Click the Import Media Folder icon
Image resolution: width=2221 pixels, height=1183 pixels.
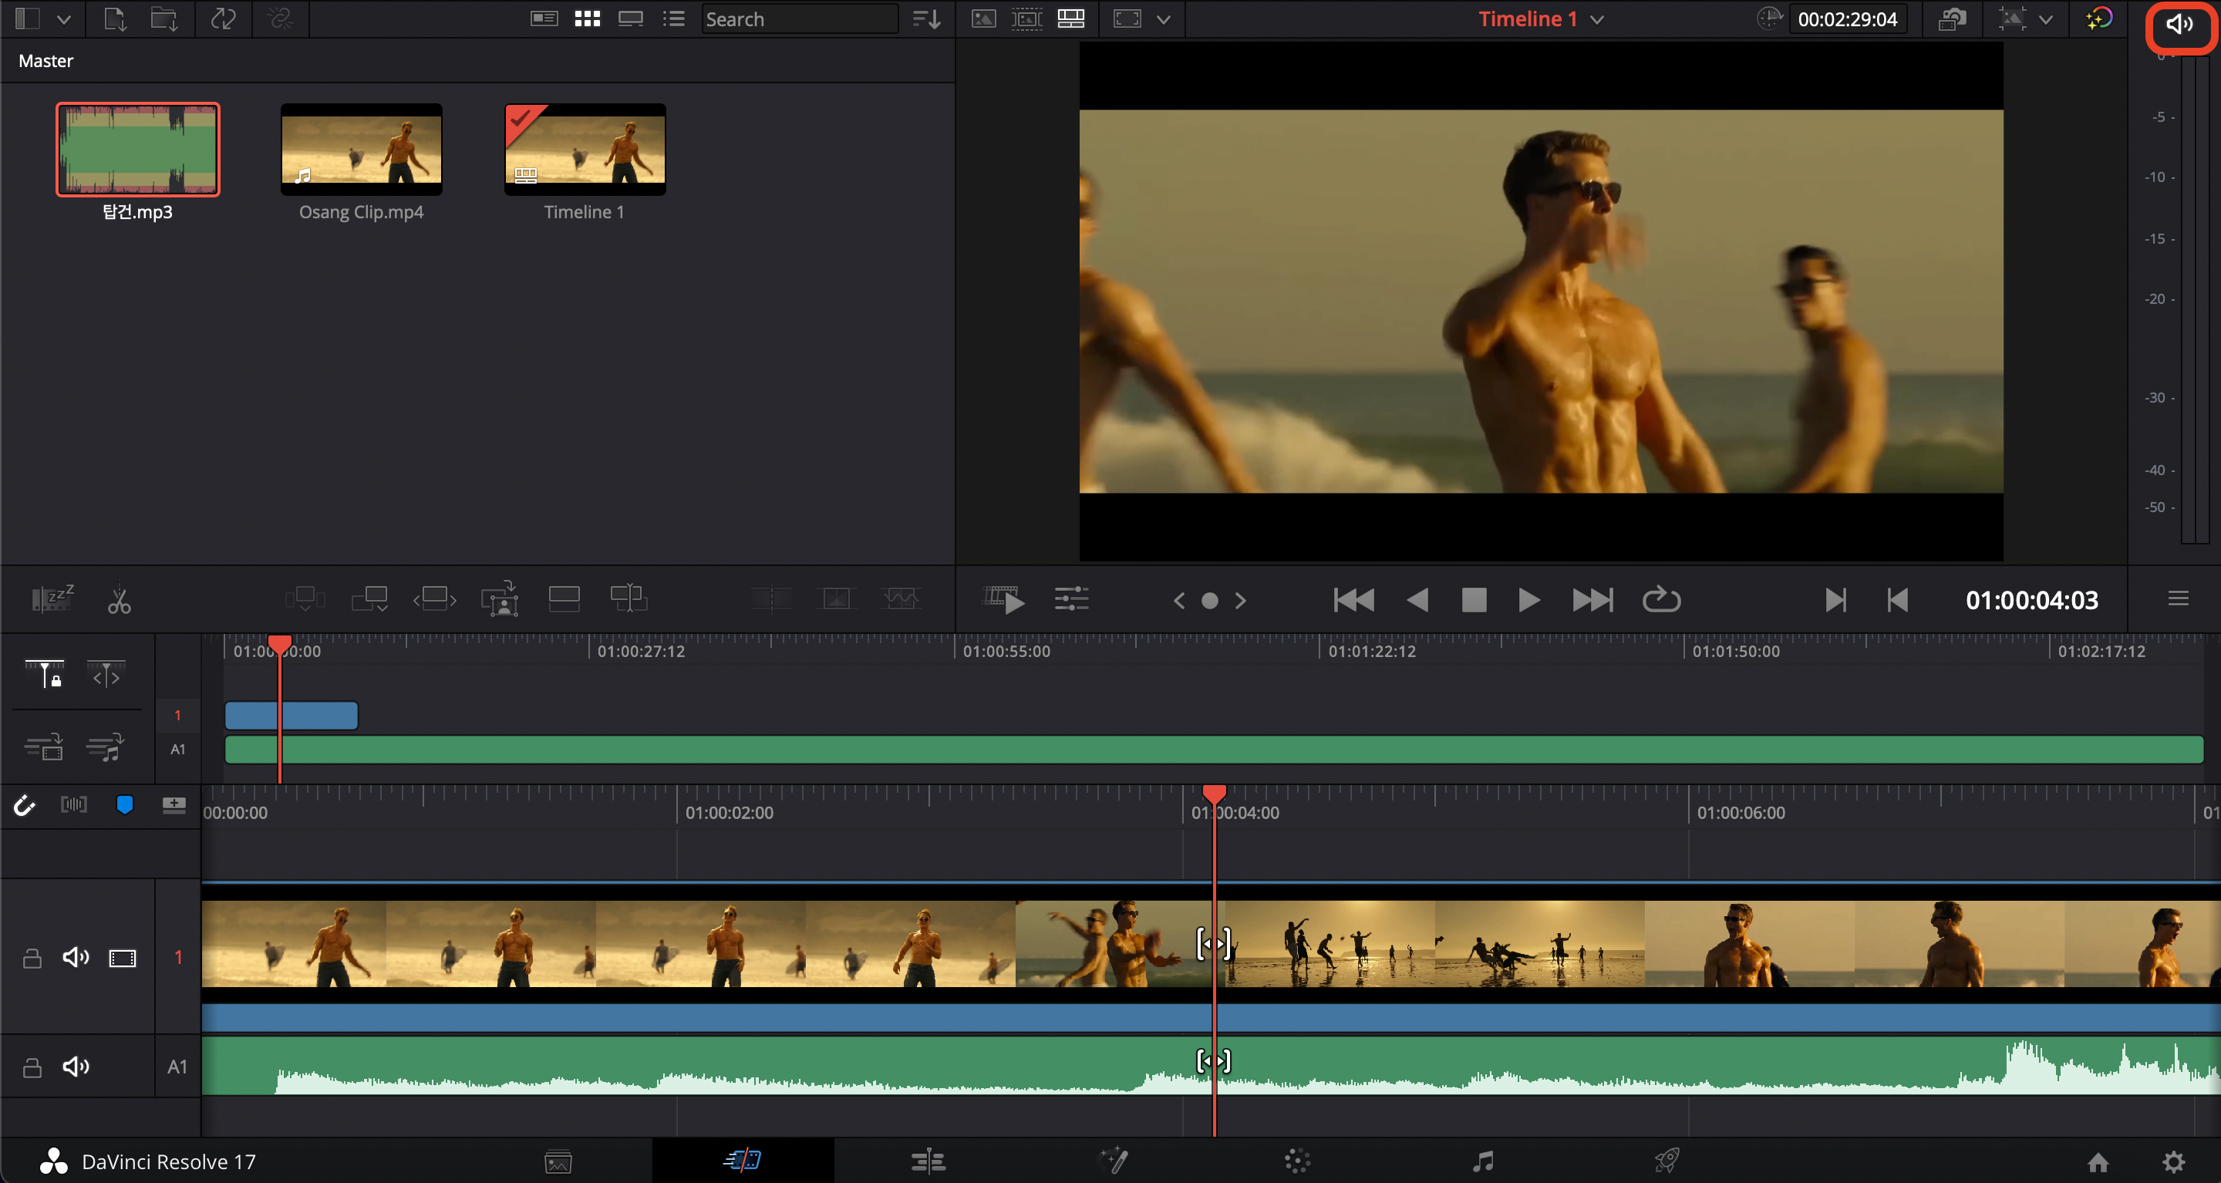[163, 19]
